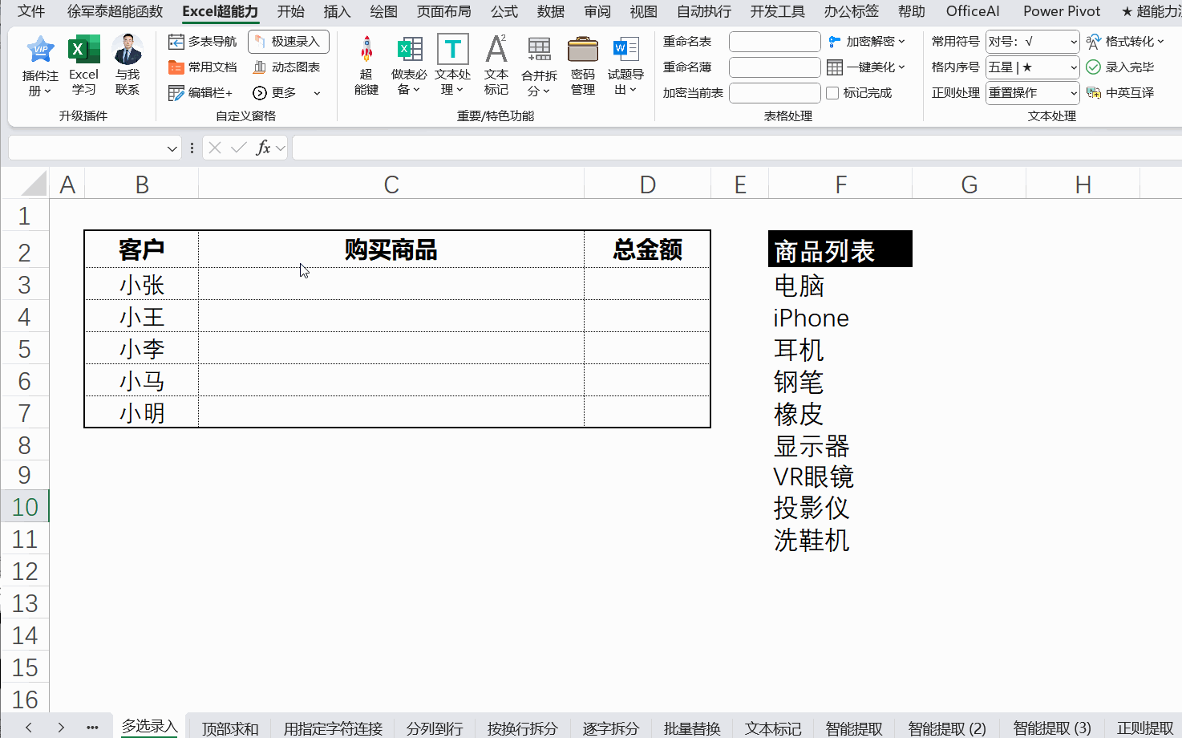Switch to the 公式 ribbon tab
The width and height of the screenshot is (1182, 738).
coord(504,11)
